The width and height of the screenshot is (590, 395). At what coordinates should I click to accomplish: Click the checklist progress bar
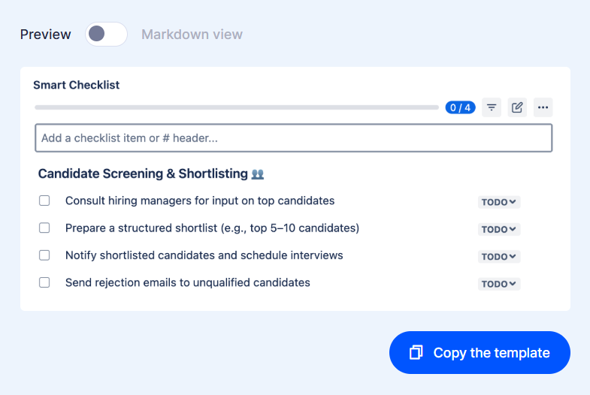coord(236,107)
